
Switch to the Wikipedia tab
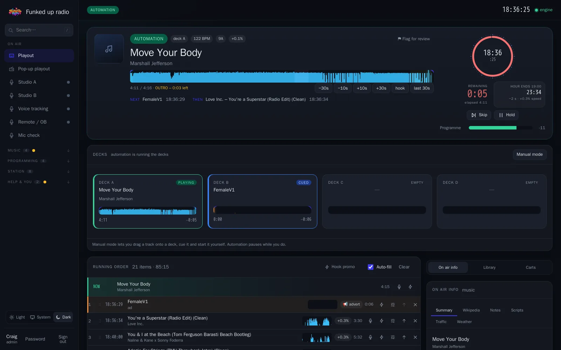point(471,310)
